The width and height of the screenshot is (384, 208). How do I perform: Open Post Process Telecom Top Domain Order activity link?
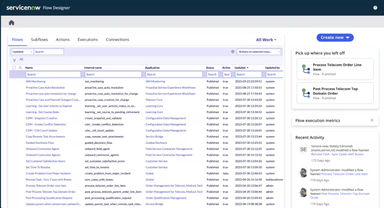[340, 196]
